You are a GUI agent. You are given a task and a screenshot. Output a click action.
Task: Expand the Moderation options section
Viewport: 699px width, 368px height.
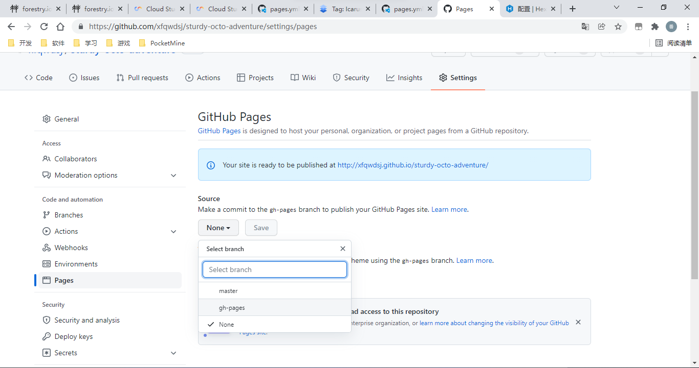coord(110,175)
